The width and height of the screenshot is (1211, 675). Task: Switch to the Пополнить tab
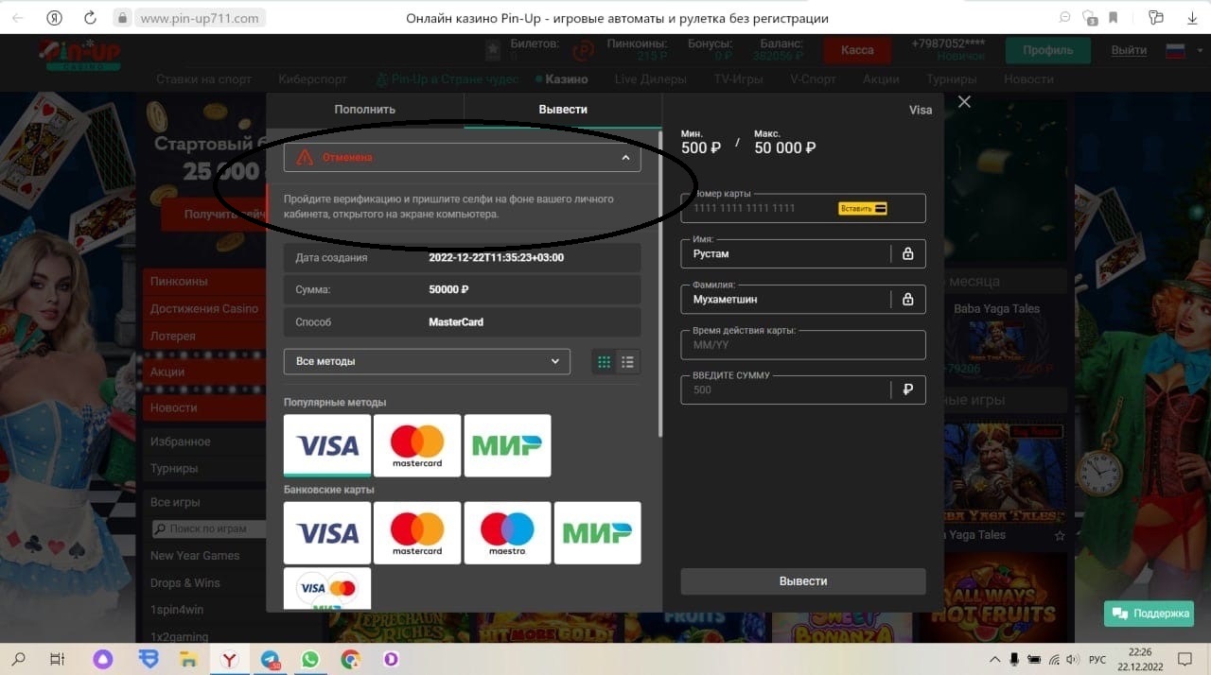pos(364,110)
